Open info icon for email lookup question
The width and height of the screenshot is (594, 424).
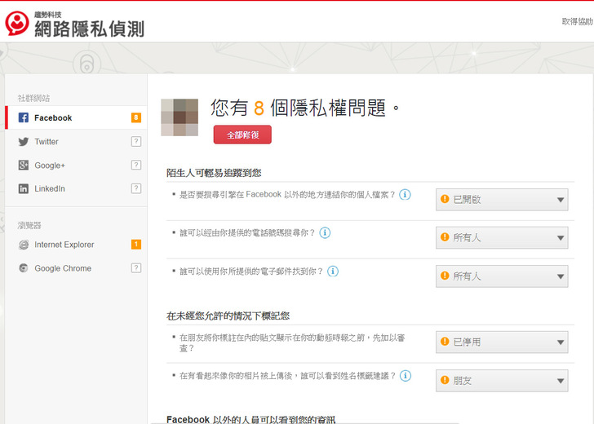click(333, 271)
